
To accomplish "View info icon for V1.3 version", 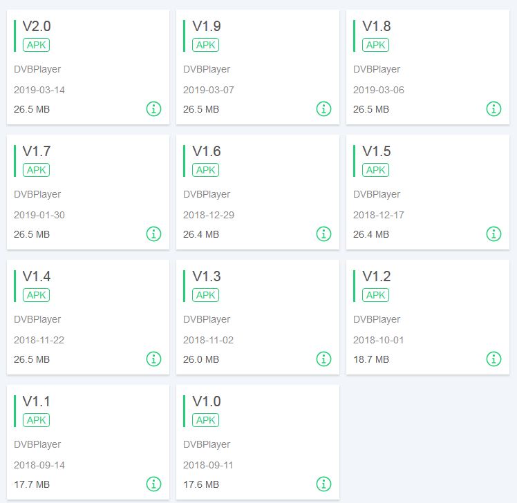I will pos(323,359).
